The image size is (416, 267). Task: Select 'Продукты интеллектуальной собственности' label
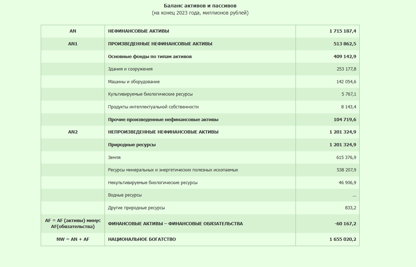click(153, 107)
